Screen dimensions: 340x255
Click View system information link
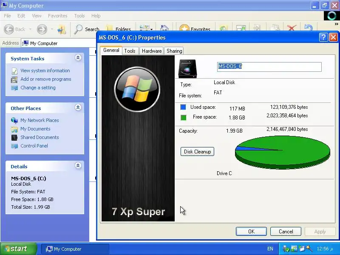45,71
